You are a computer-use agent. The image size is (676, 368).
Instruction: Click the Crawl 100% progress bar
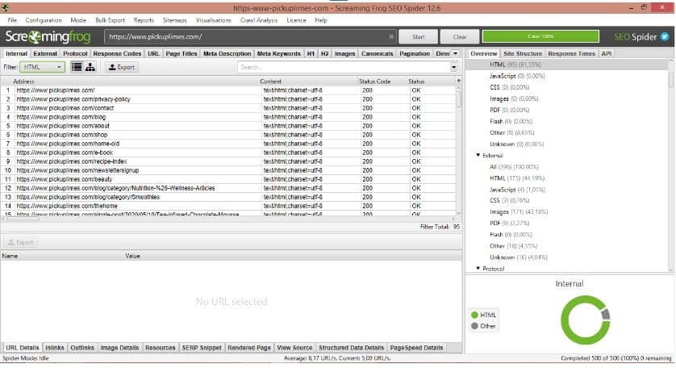point(540,36)
